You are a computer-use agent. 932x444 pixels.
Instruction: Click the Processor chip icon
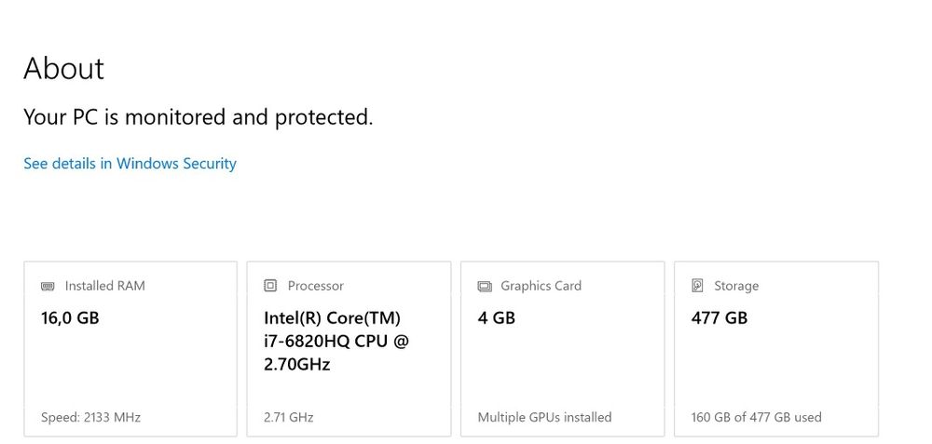tap(270, 286)
